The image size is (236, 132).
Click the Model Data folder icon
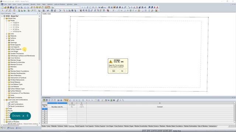coord(7,18)
